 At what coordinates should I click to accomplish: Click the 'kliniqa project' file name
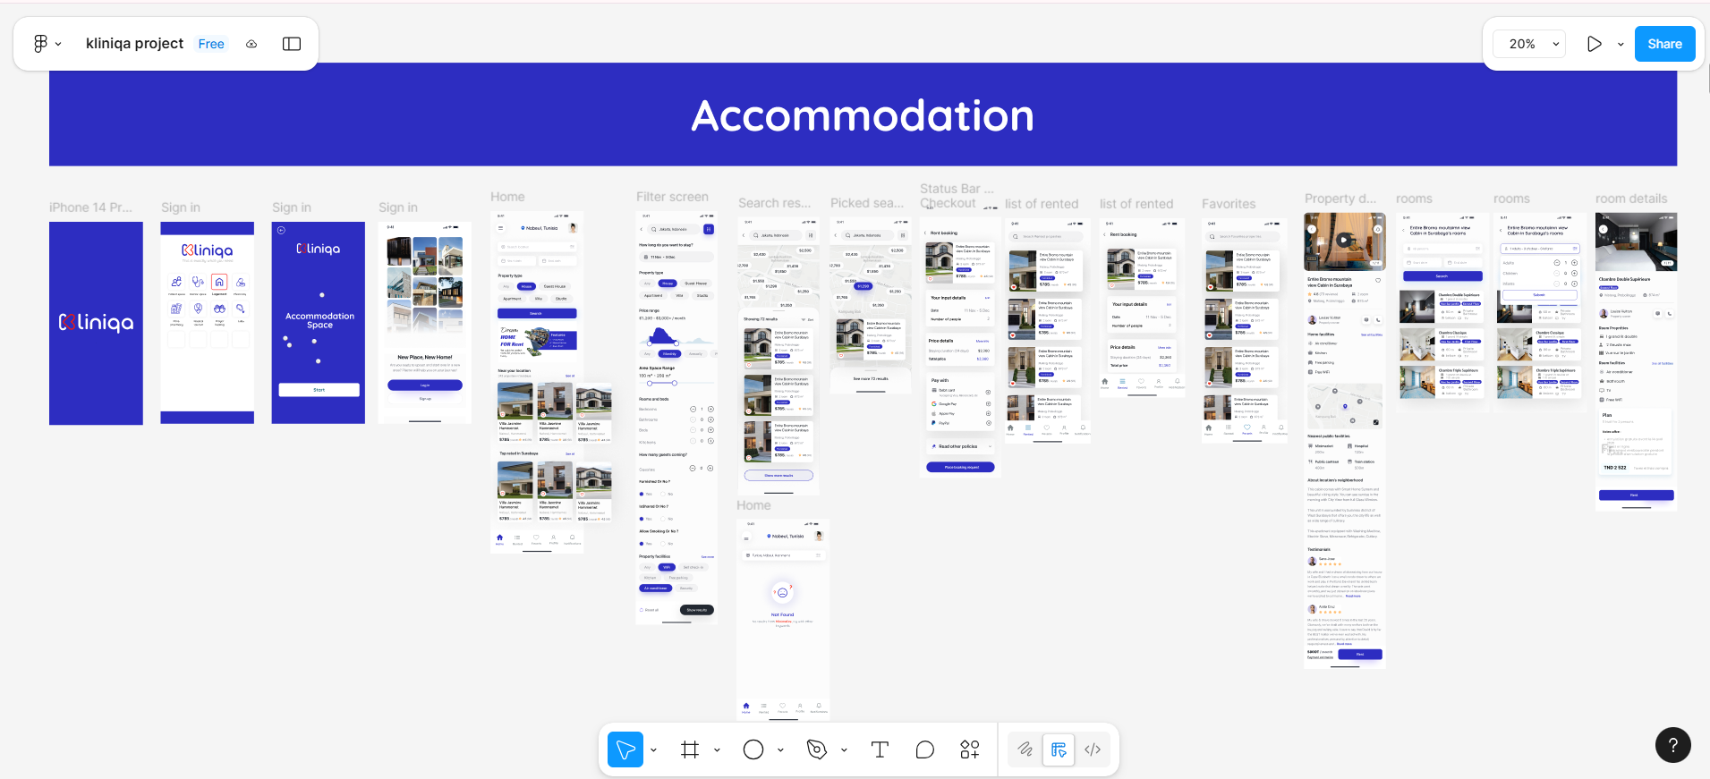coord(134,44)
